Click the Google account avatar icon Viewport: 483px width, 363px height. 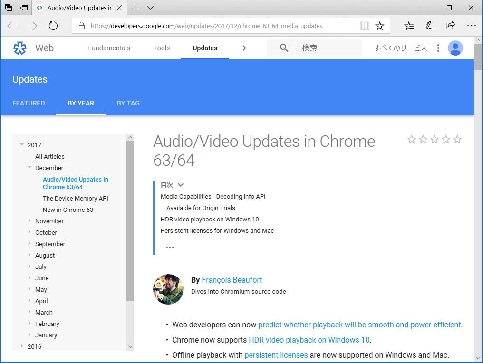[x=455, y=48]
